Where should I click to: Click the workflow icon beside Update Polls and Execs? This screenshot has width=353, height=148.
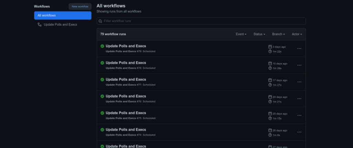[x=39, y=24]
